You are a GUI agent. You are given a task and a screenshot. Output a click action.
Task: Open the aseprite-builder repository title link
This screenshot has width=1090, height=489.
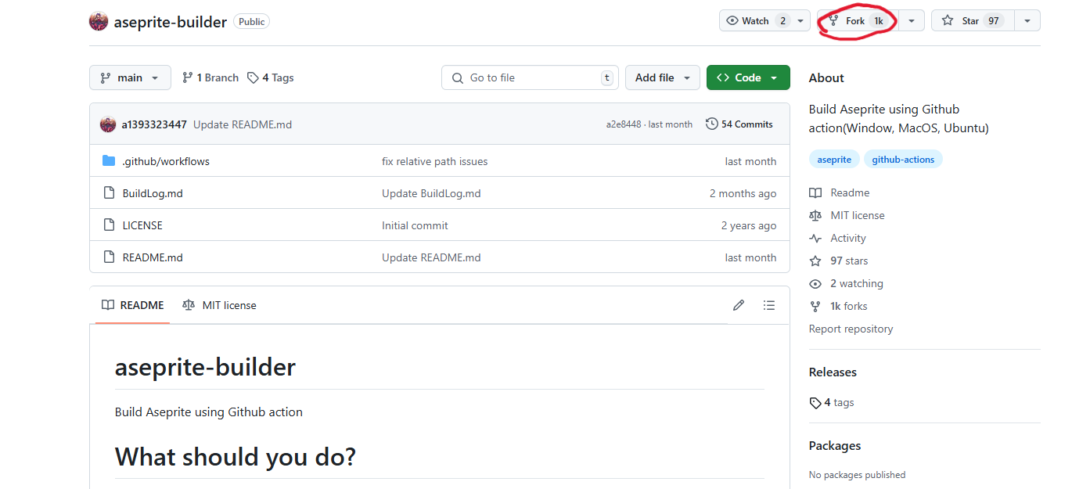click(x=170, y=22)
